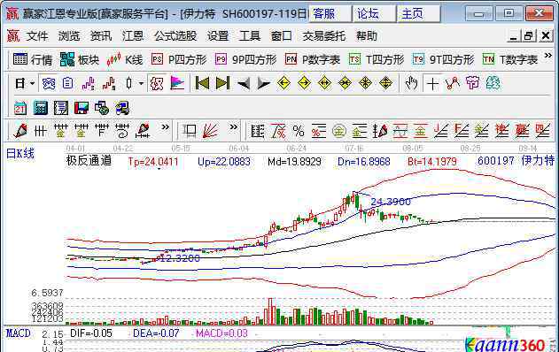Open the 9P四方形 tool
Viewport: 559px width, 352px height.
[x=246, y=59]
